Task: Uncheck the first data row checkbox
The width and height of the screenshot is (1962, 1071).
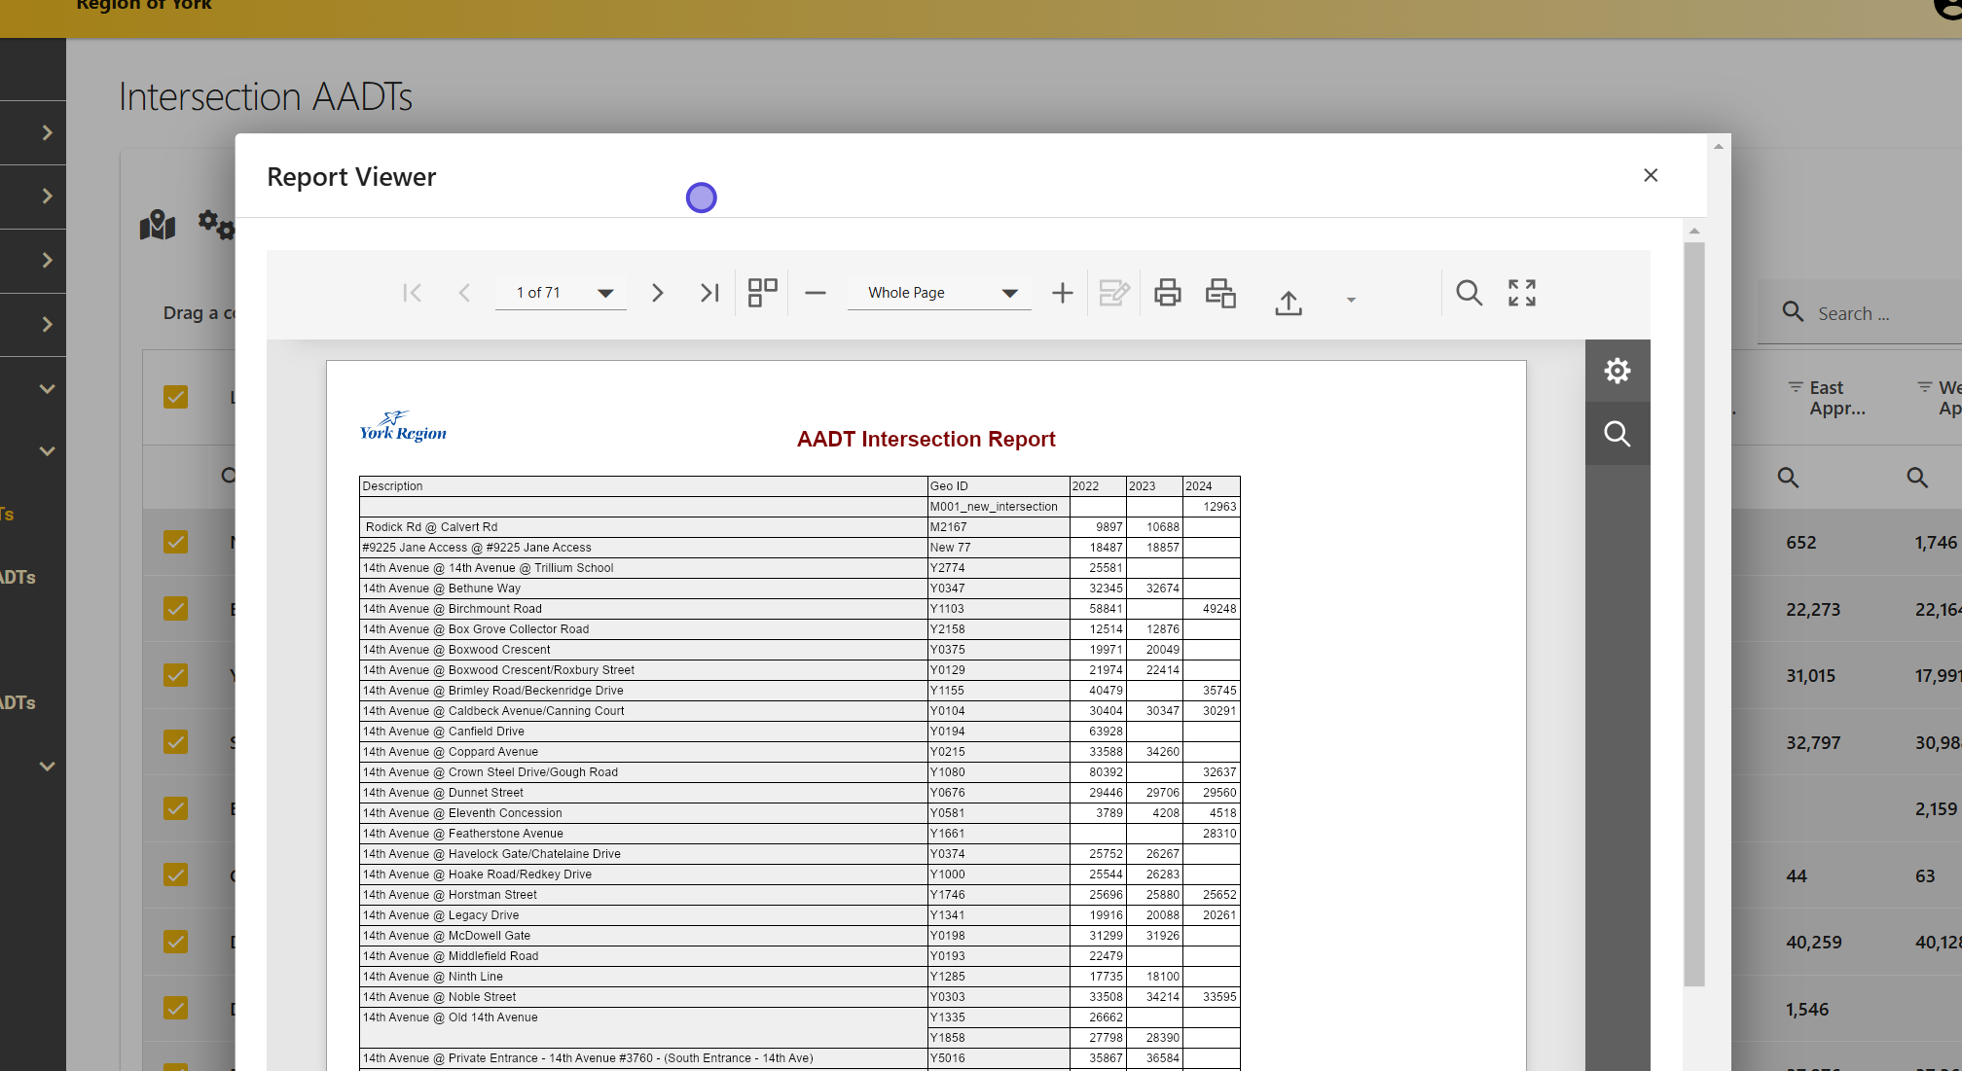Action: [x=176, y=542]
